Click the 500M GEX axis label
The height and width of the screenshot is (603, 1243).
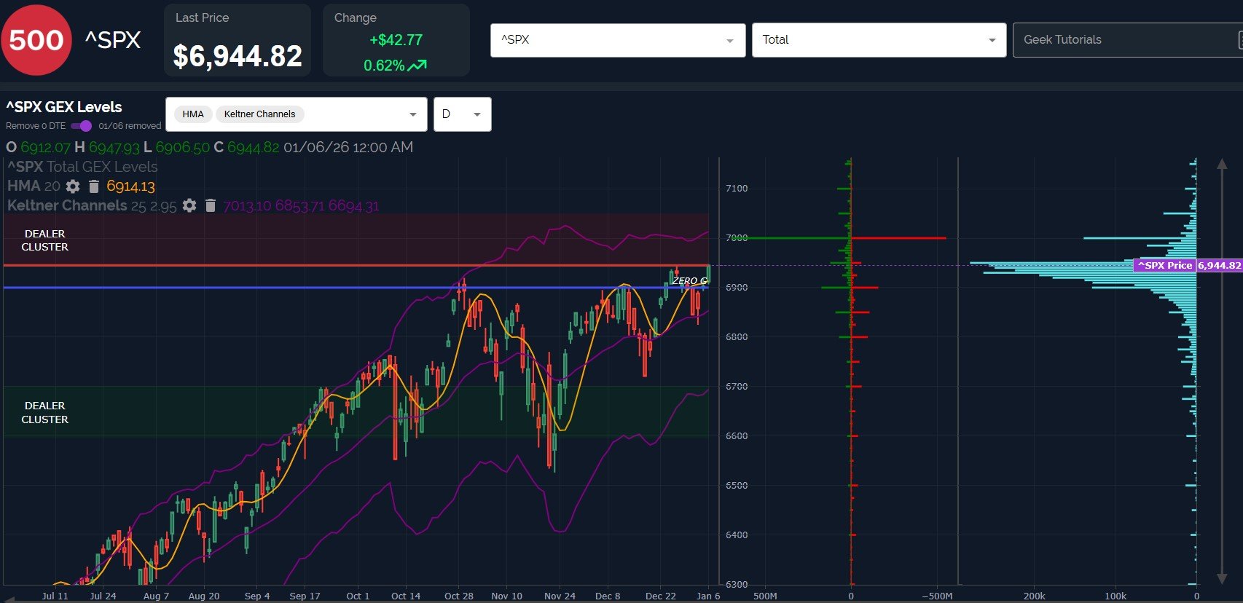pyautogui.click(x=765, y=596)
